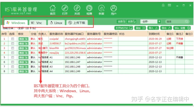Screen dimensions: 194x107
Task: Switch to the Vnc tab
Action: coord(38,23)
